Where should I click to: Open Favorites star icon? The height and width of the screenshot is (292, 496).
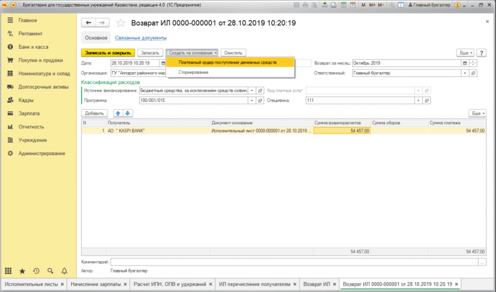click(22, 271)
